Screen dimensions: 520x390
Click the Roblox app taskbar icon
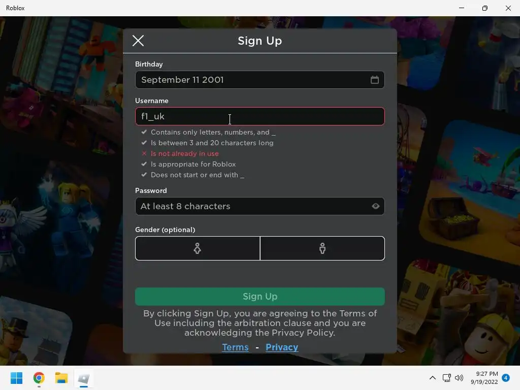tap(84, 378)
